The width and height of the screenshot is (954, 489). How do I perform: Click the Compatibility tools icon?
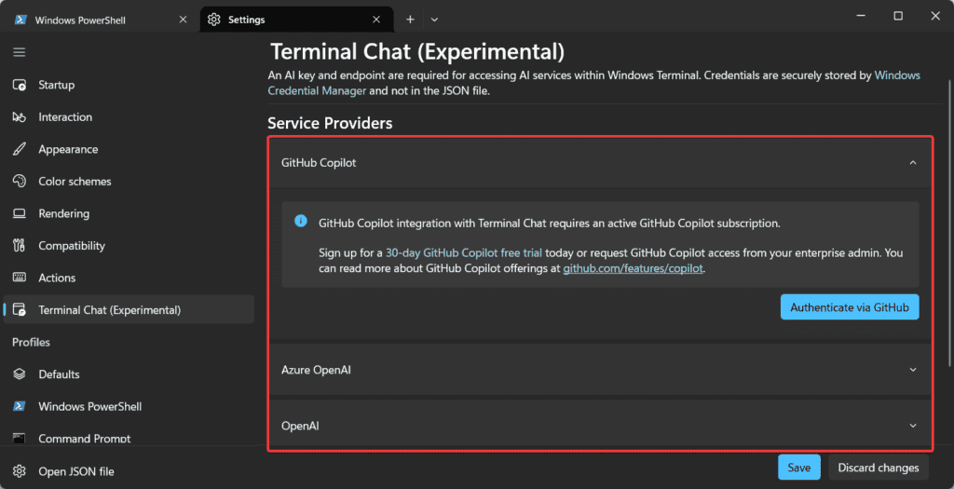20,246
